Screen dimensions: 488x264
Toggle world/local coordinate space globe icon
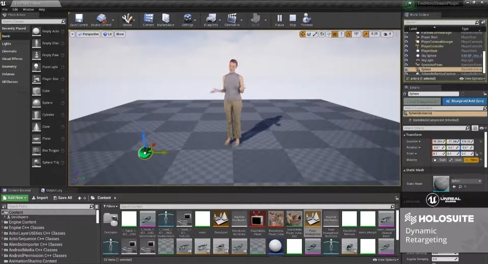pos(322,34)
